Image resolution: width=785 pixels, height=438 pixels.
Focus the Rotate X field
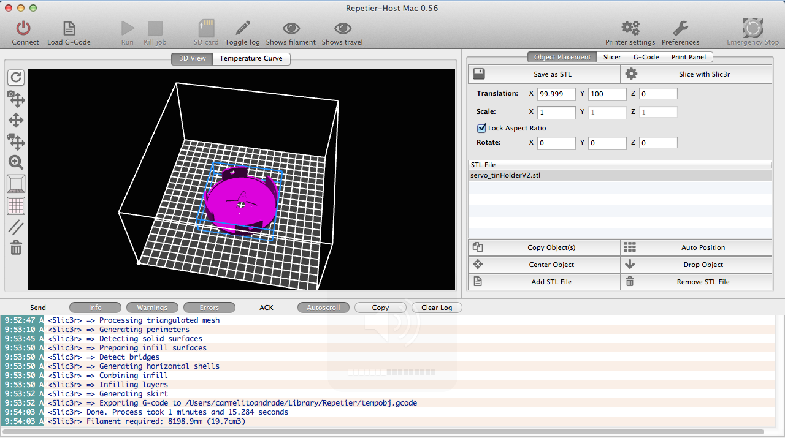click(556, 143)
